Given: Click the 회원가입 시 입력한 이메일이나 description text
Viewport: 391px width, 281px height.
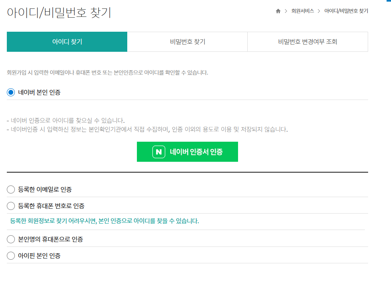Looking at the screenshot, I should click(107, 73).
